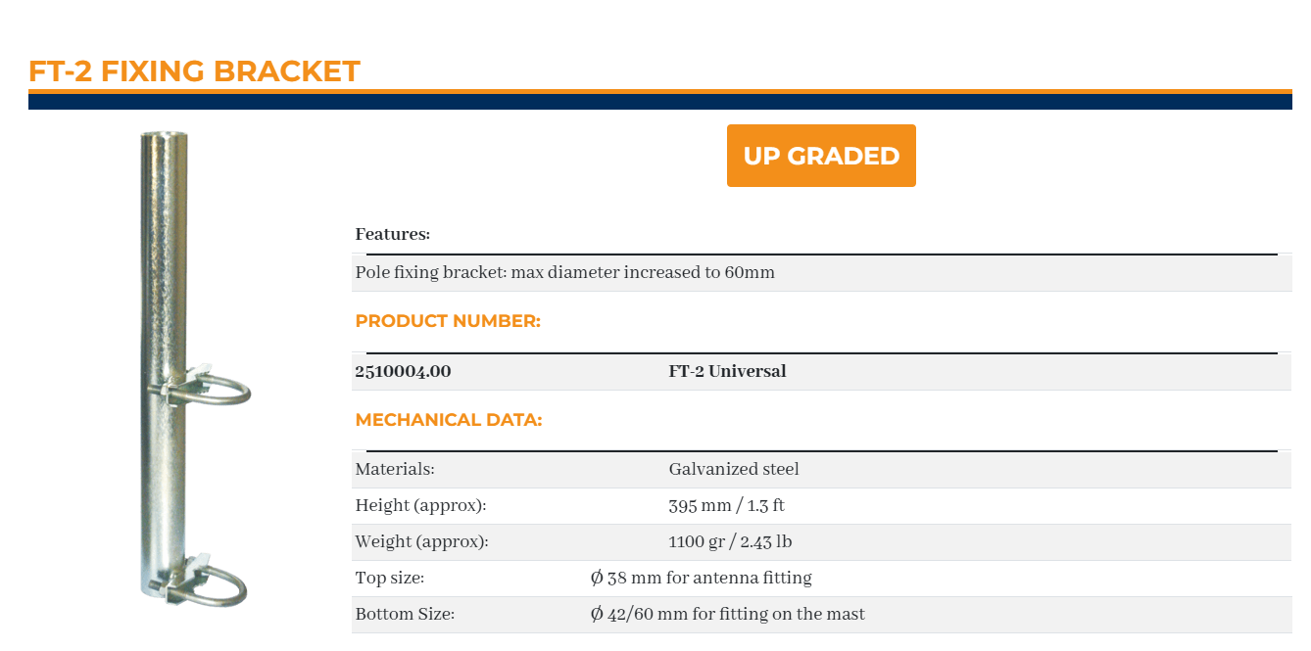This screenshot has height=651, width=1311.
Task: Click product number 2510004.00
Action: (x=403, y=371)
